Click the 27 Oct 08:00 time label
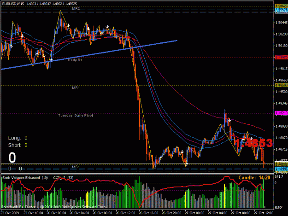The width and height of the screenshot is (288, 216). coord(241,213)
